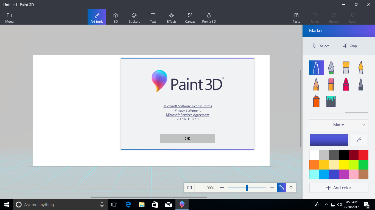Launch Microsoft Edge from the taskbar
This screenshot has height=210, width=375.
(x=128, y=205)
